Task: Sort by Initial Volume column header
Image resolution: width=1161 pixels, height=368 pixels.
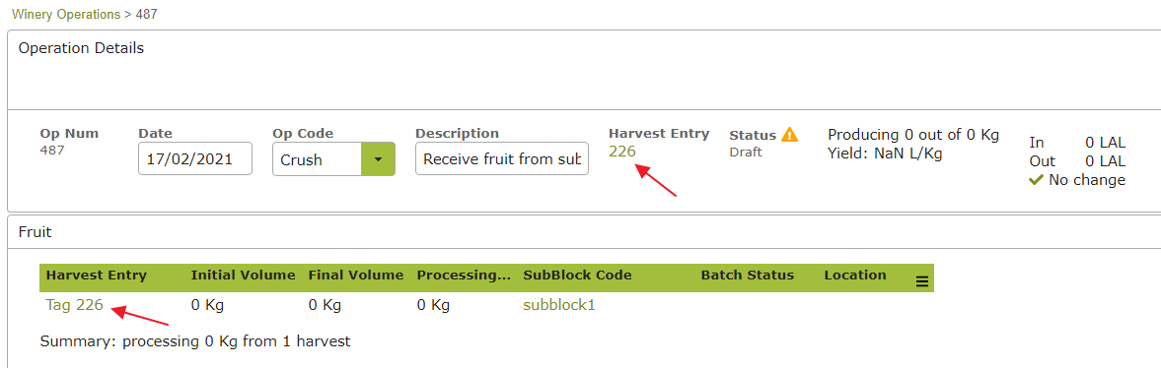Action: 244,276
